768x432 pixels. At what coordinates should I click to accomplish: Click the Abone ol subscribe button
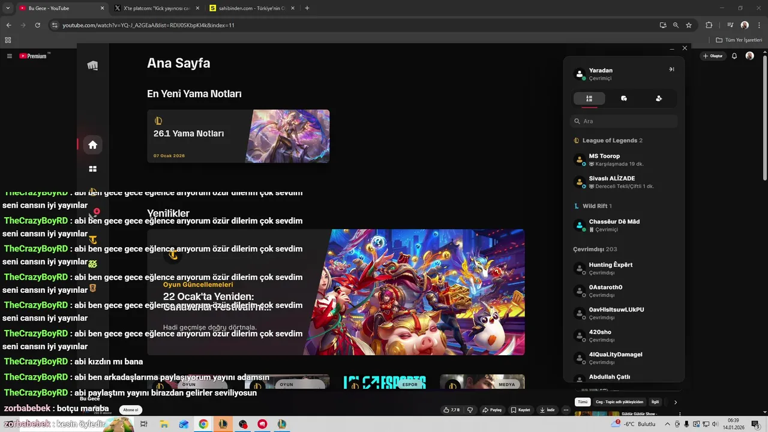coord(130,410)
